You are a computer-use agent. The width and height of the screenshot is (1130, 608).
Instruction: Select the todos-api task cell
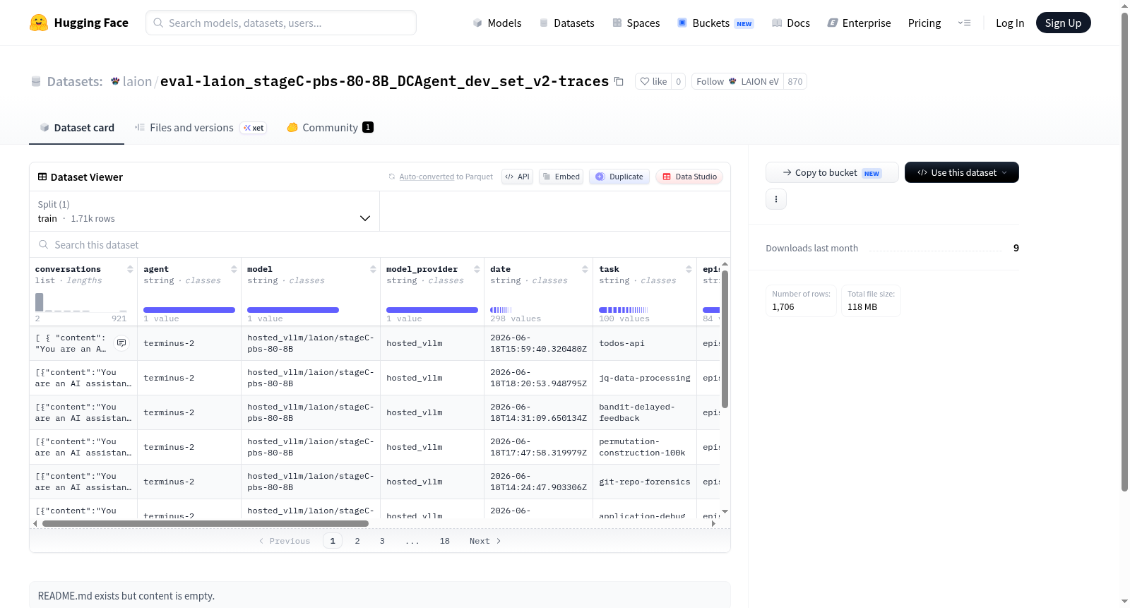[645, 343]
